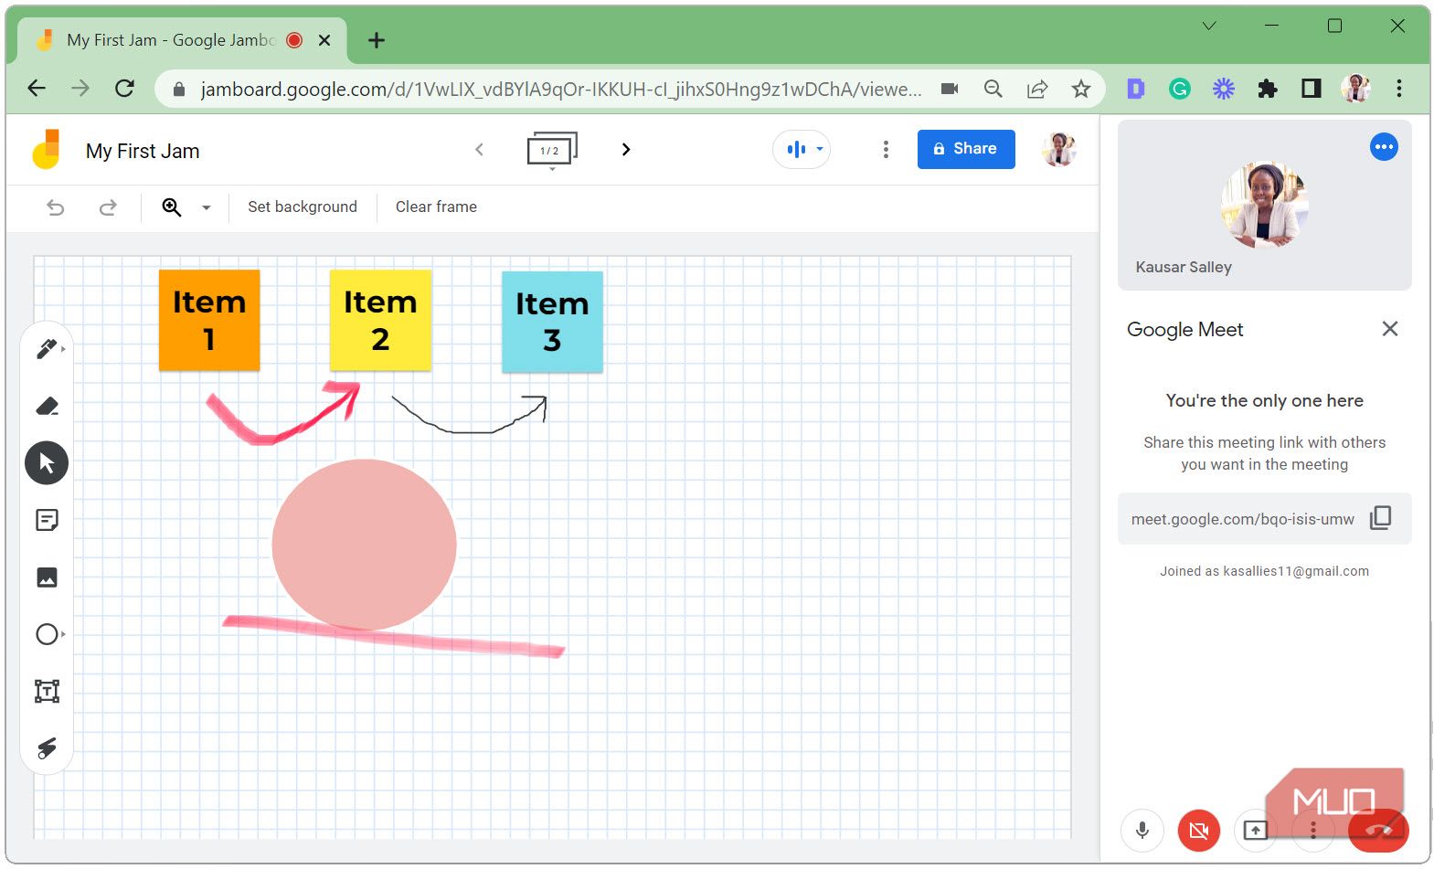Toggle the browser side panel
1434x869 pixels.
click(1312, 89)
